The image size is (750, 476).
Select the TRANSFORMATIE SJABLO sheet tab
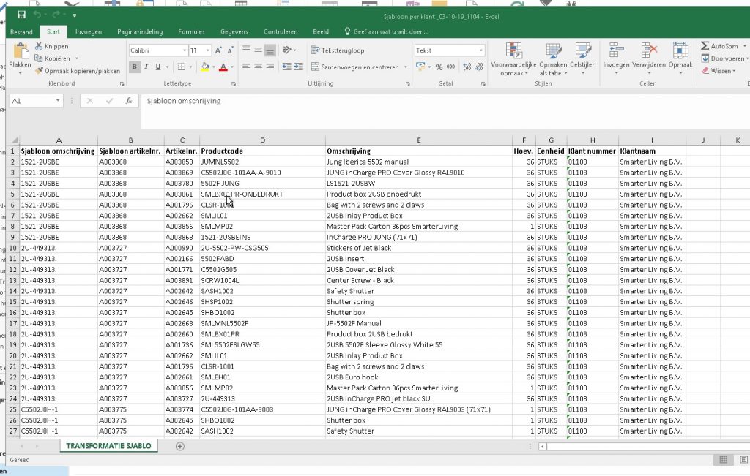(x=108, y=446)
